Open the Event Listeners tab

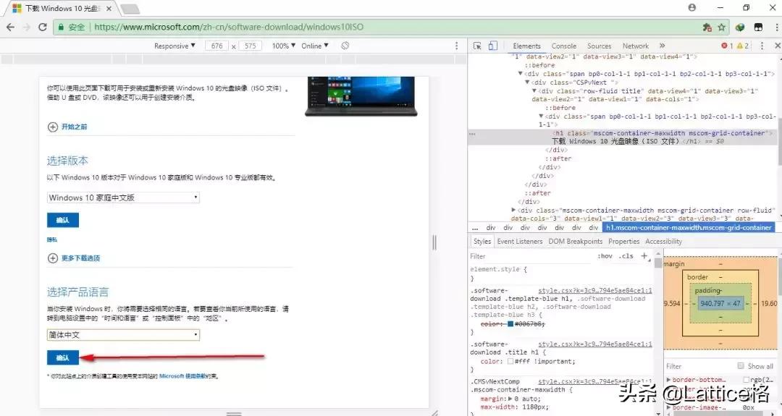point(520,241)
